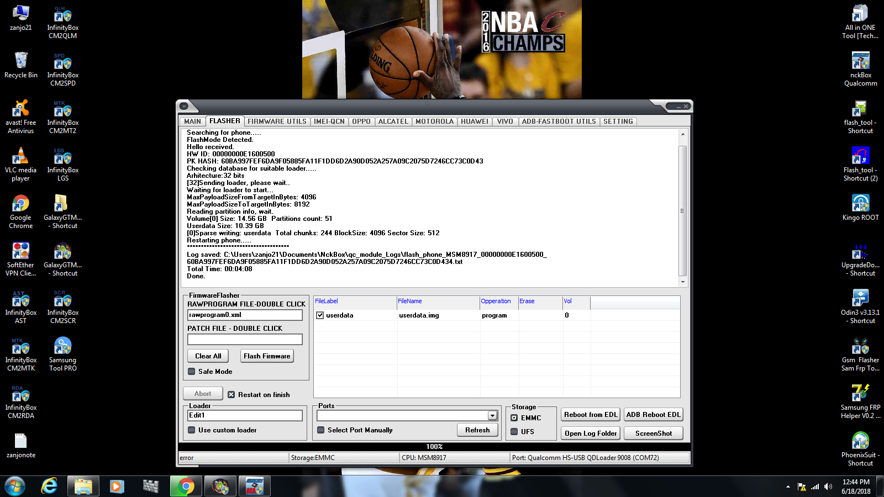Screen dimensions: 884x497
Task: Select the PhoenixSuit shortcut icon
Action: tap(860, 449)
